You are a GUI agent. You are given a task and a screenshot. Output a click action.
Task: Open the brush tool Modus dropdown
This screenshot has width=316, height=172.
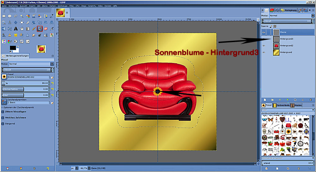click(31, 64)
